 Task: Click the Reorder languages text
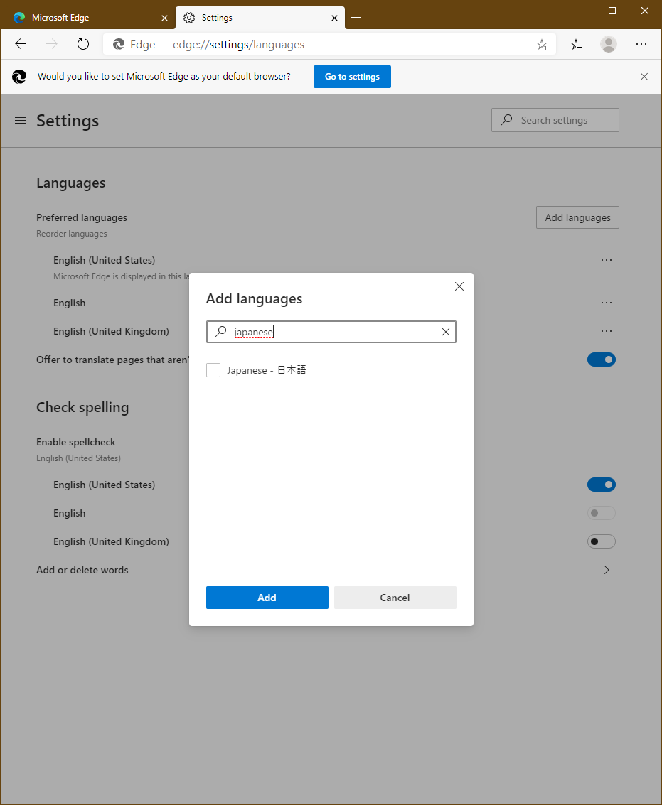(x=71, y=234)
